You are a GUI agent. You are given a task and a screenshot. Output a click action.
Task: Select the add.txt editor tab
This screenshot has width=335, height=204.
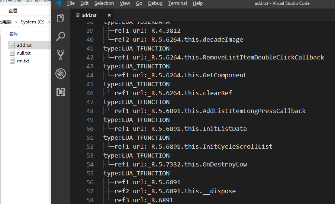(x=93, y=15)
